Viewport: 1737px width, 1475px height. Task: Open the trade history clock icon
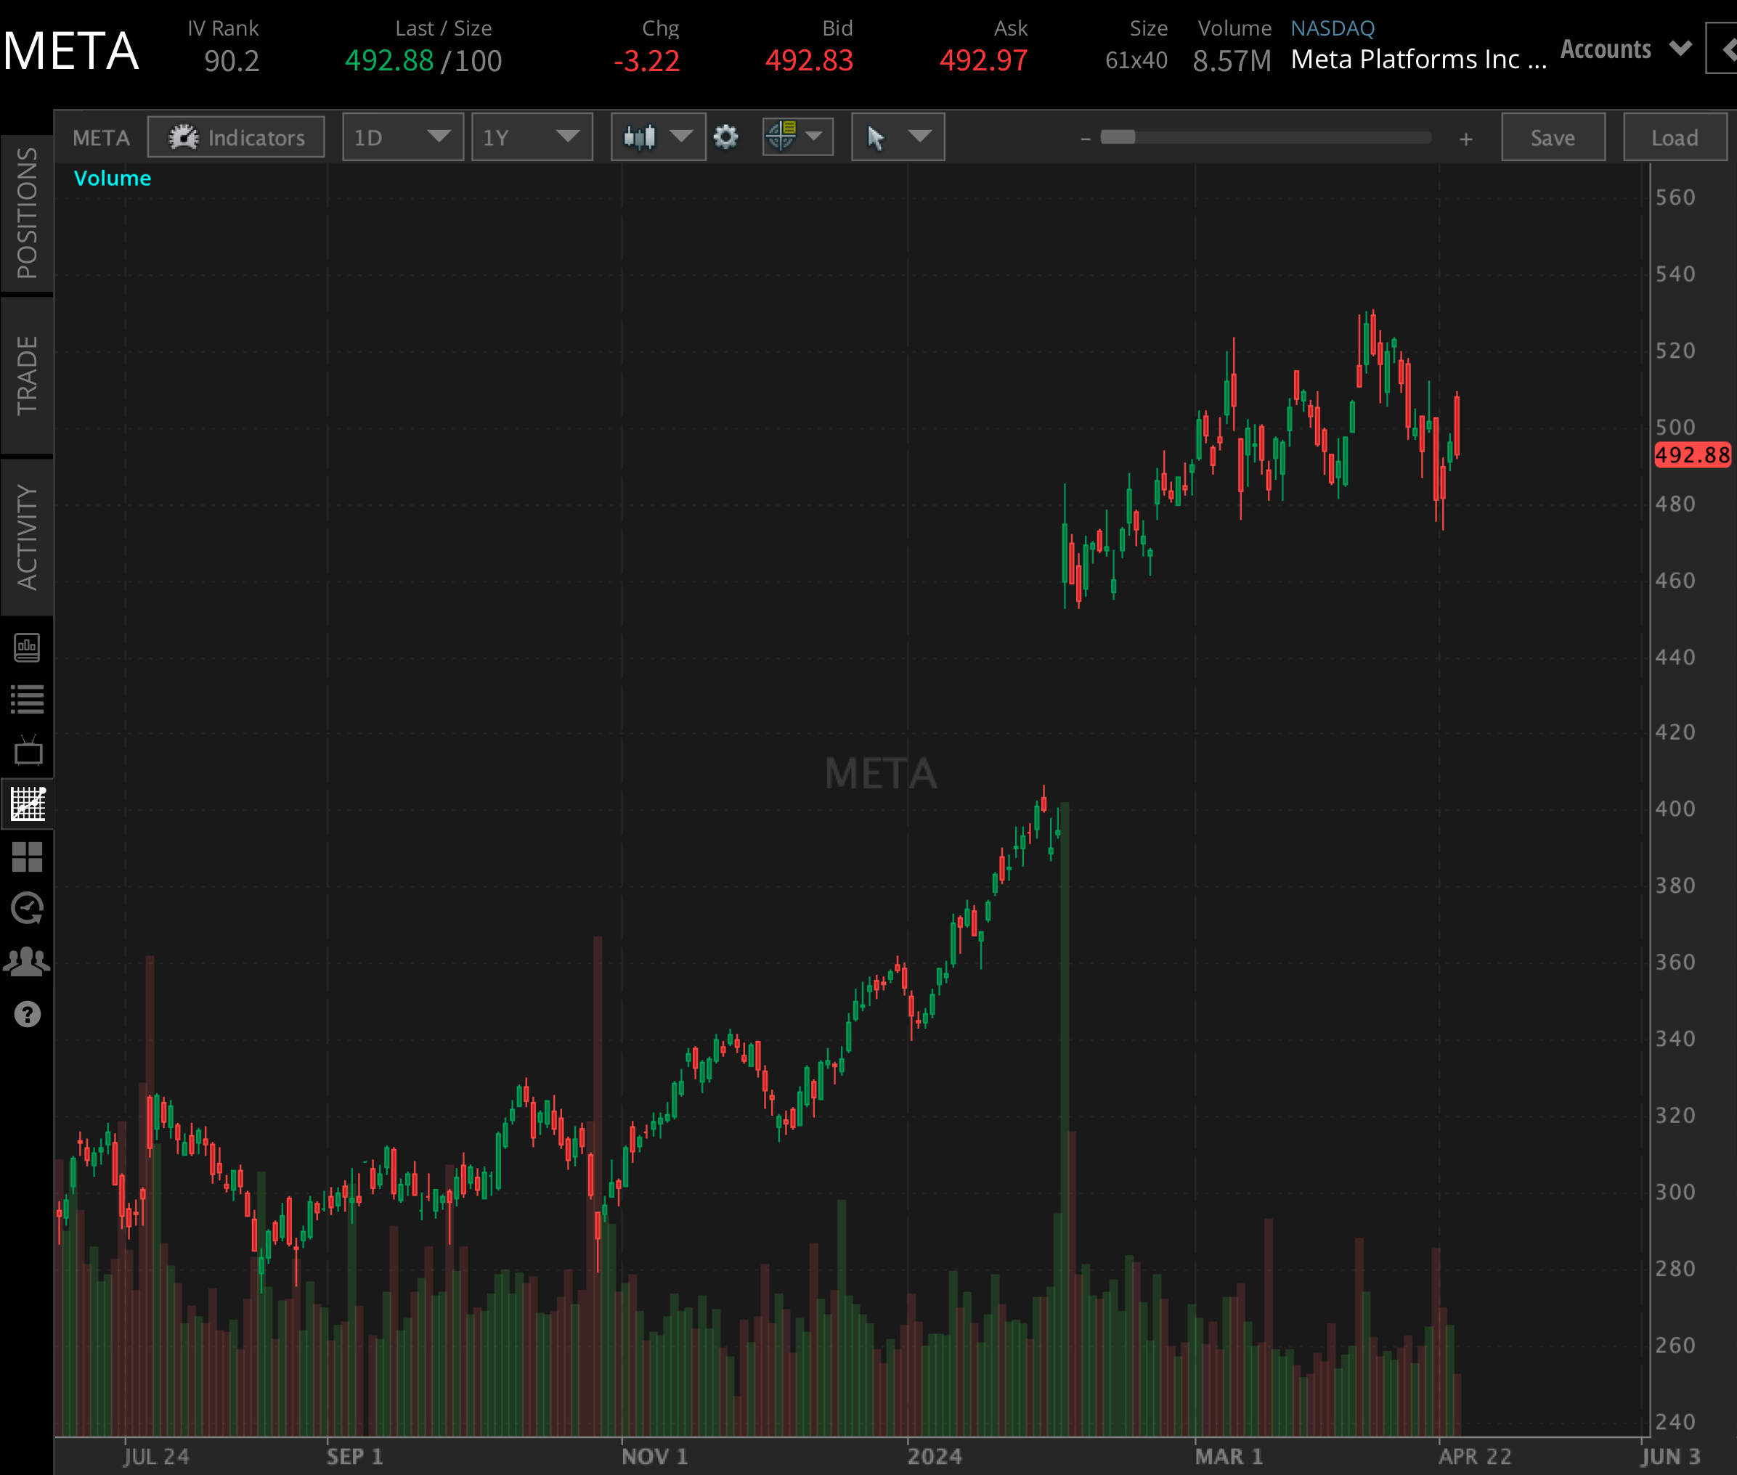[28, 908]
